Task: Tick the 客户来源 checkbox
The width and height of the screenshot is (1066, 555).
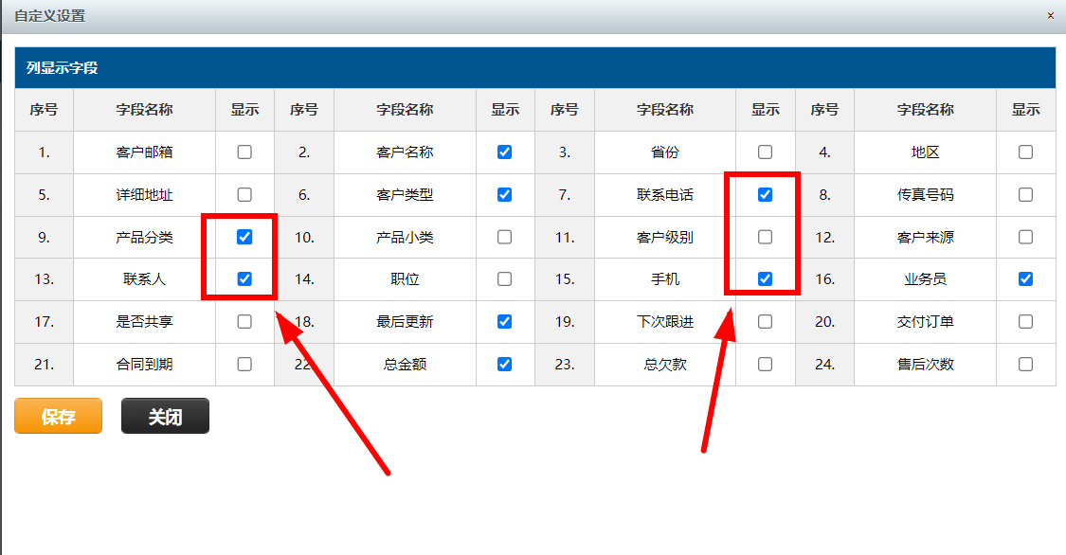Action: tap(1026, 237)
